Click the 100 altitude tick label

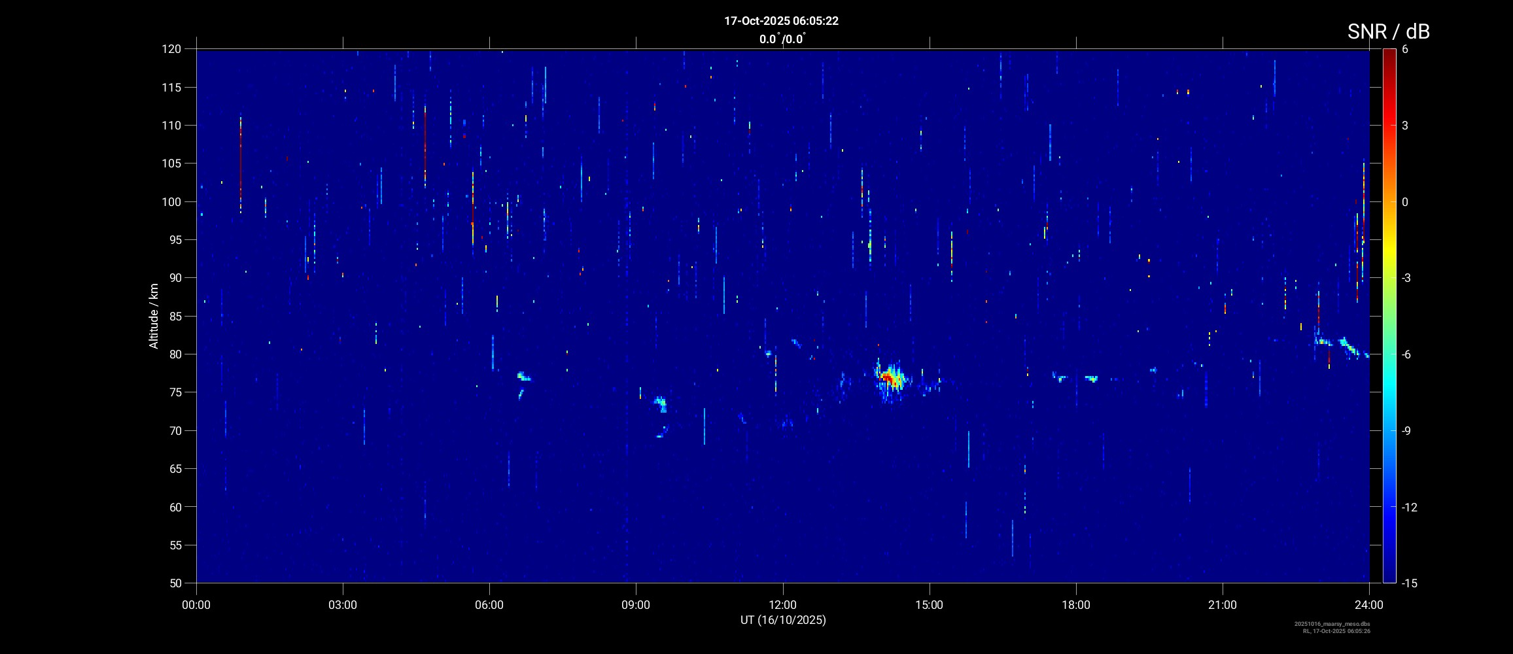click(171, 202)
